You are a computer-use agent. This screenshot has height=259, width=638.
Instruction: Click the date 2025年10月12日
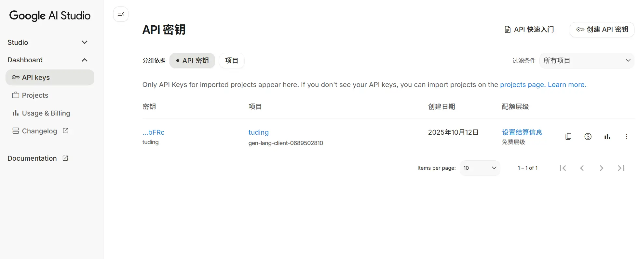point(453,132)
